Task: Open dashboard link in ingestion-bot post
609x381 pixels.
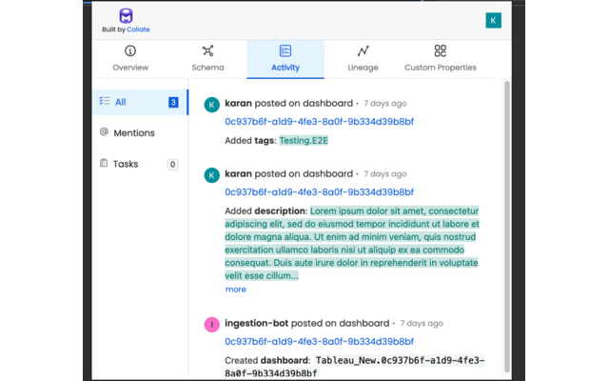Action: pyautogui.click(x=320, y=341)
